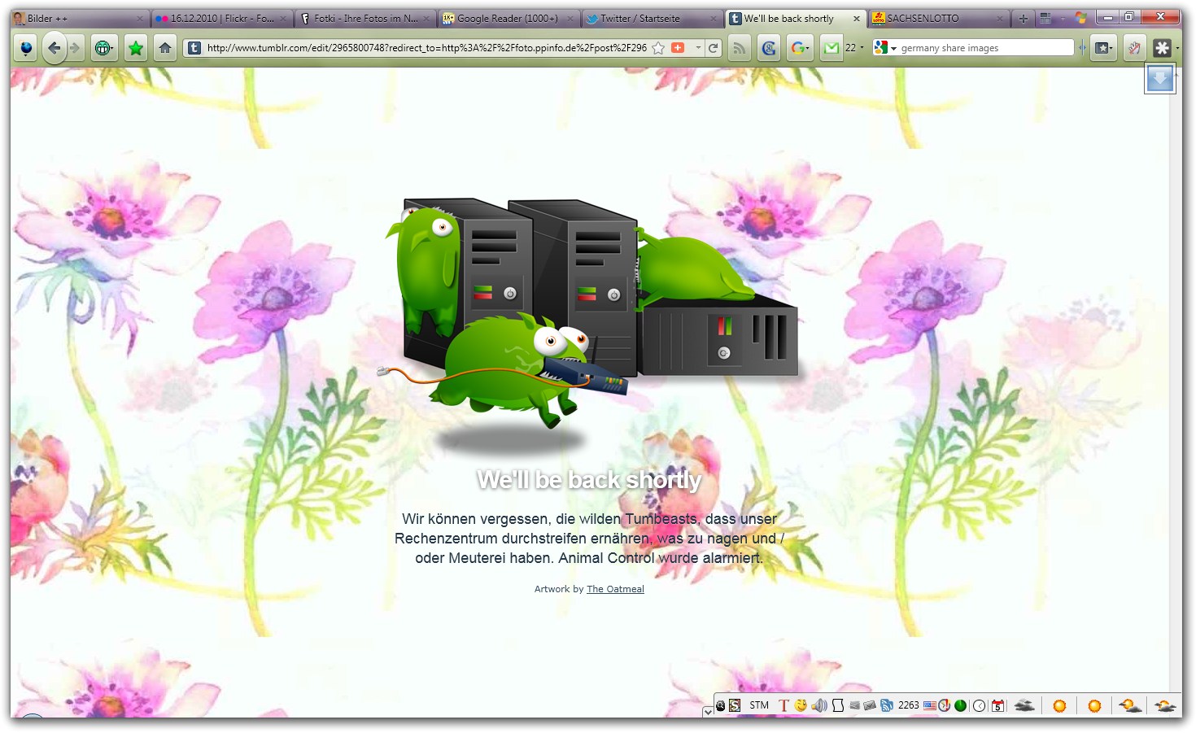The width and height of the screenshot is (1196, 733).
Task: Click the calendar icon in status bar
Action: (997, 705)
